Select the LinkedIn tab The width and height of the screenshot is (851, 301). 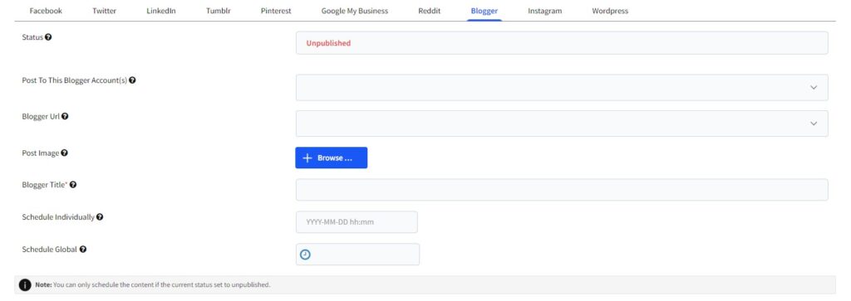pyautogui.click(x=161, y=11)
